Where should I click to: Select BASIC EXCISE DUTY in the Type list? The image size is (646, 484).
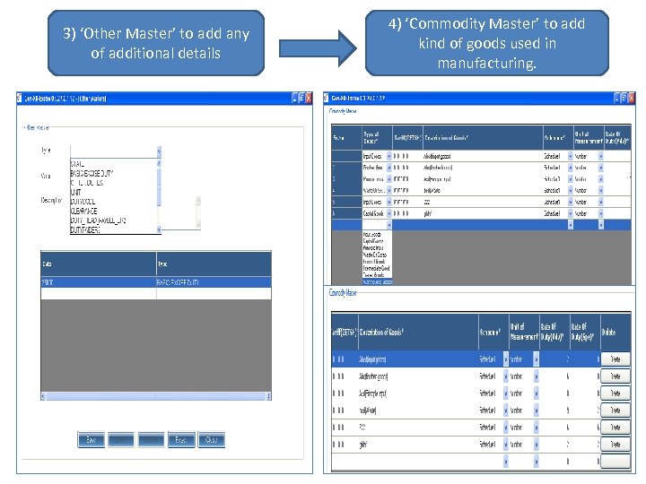[92, 173]
